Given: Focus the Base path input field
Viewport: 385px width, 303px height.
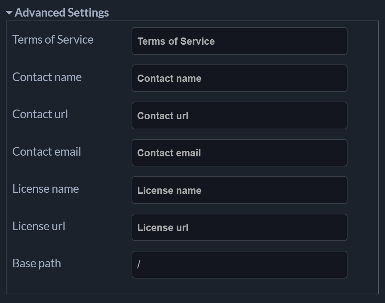Looking at the screenshot, I should (x=239, y=265).
